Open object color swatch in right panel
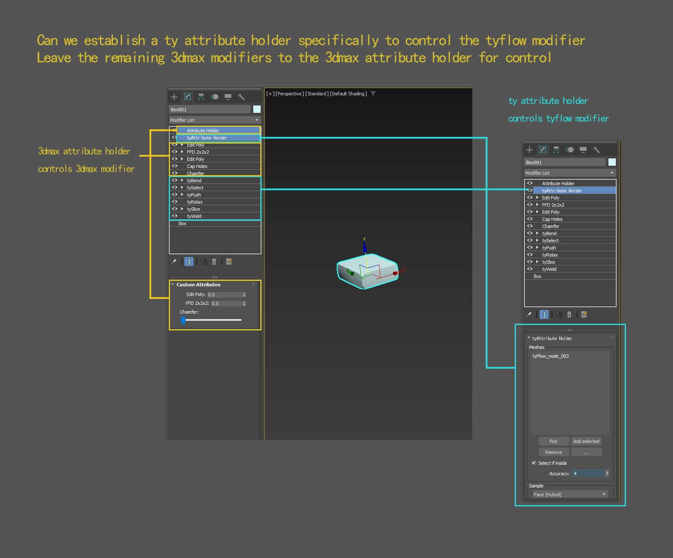The width and height of the screenshot is (673, 558). tap(612, 162)
